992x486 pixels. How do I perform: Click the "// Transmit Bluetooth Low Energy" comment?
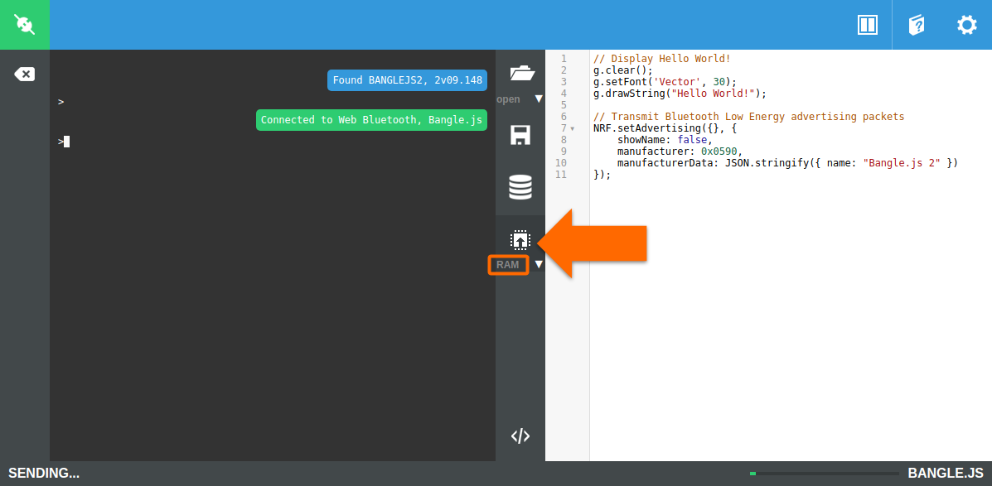pos(749,116)
